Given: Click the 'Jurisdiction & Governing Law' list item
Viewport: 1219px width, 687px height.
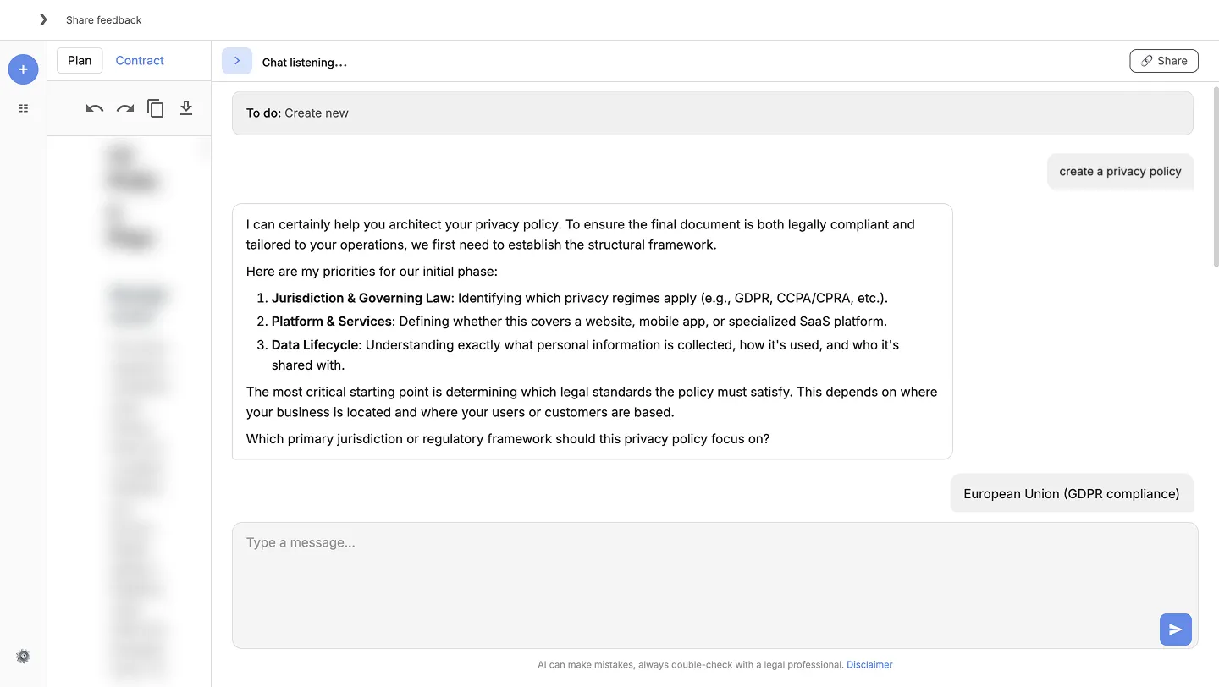Looking at the screenshot, I should [x=579, y=298].
